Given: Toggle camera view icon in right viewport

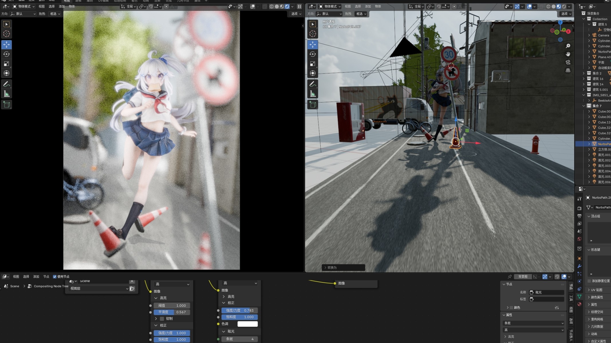Looking at the screenshot, I should coord(568,62).
